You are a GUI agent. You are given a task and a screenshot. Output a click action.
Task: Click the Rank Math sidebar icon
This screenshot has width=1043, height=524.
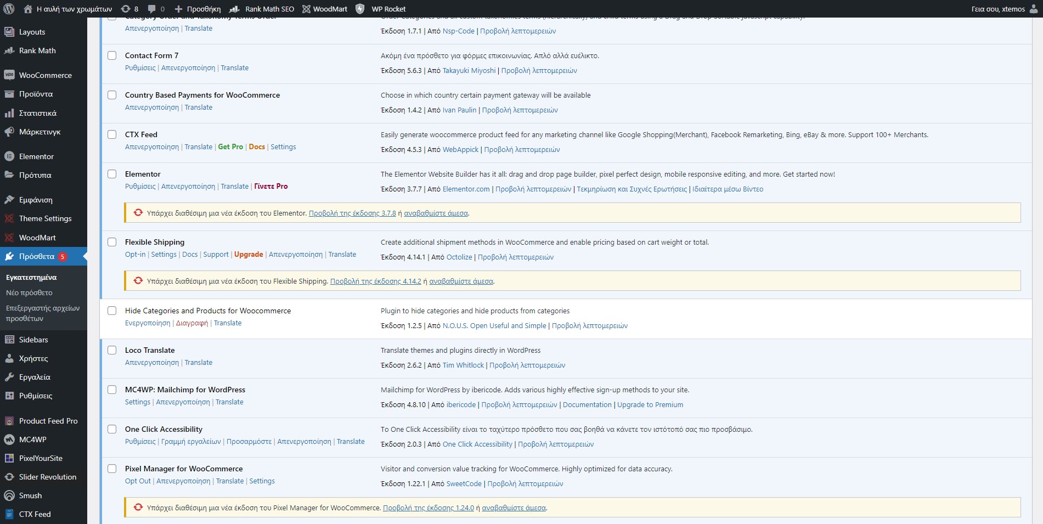point(9,50)
